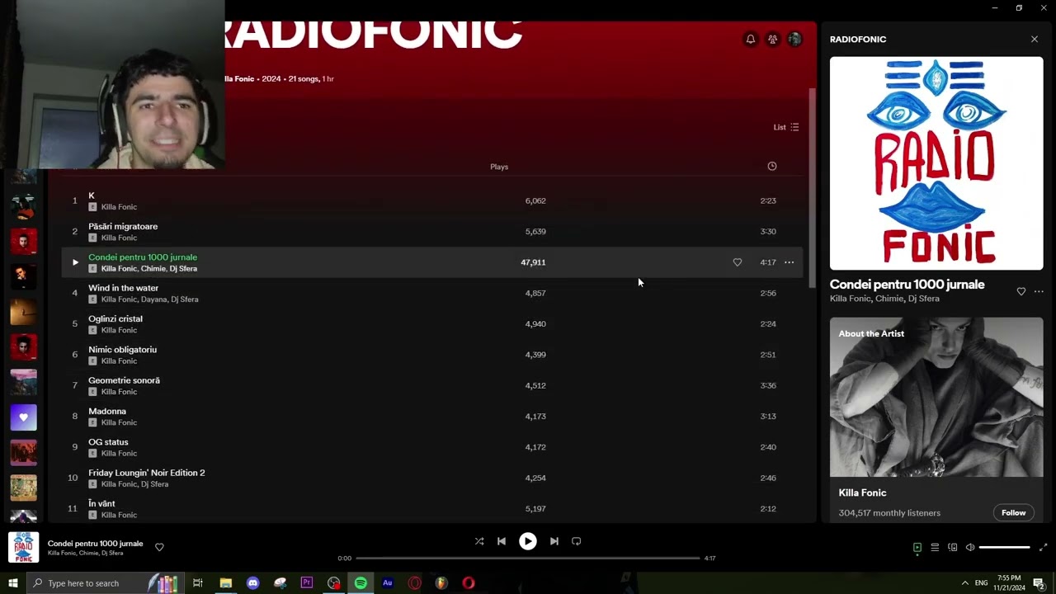Skip to the previous track
This screenshot has width=1056, height=594.
[x=502, y=541]
